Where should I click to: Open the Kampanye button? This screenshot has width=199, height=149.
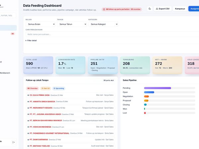180,9
